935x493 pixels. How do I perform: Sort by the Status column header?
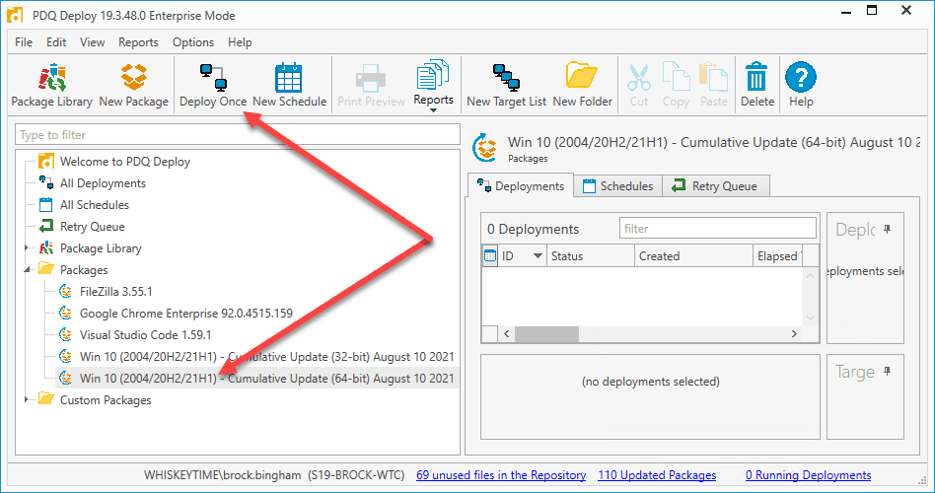(591, 255)
